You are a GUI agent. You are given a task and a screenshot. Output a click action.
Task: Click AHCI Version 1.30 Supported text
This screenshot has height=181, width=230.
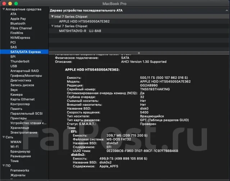[144, 62]
